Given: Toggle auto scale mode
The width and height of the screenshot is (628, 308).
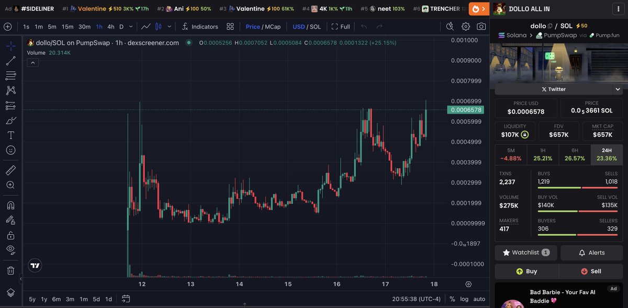Looking at the screenshot, I should 479,299.
